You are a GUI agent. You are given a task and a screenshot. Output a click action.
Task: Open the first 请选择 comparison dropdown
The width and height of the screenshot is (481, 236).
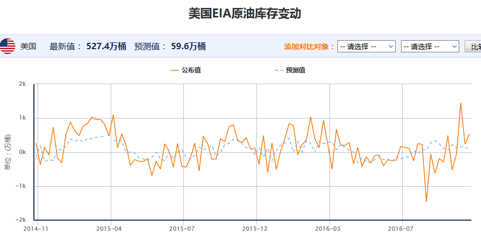point(366,46)
